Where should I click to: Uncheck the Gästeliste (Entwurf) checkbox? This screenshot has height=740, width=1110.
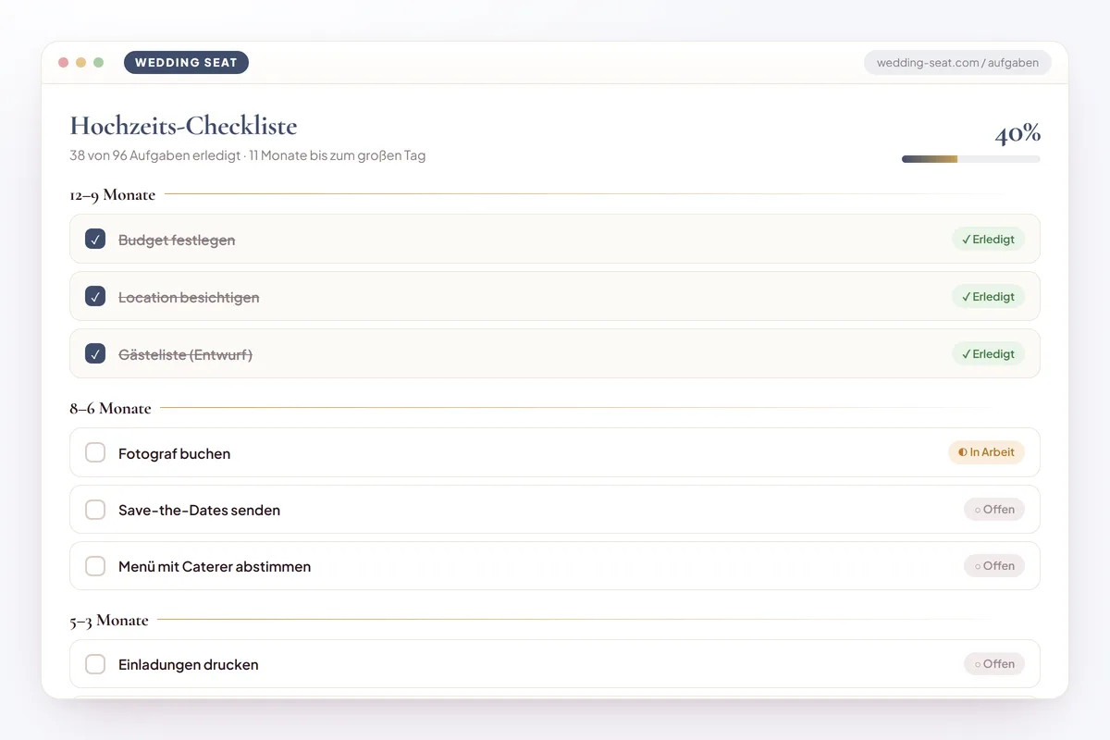(95, 354)
